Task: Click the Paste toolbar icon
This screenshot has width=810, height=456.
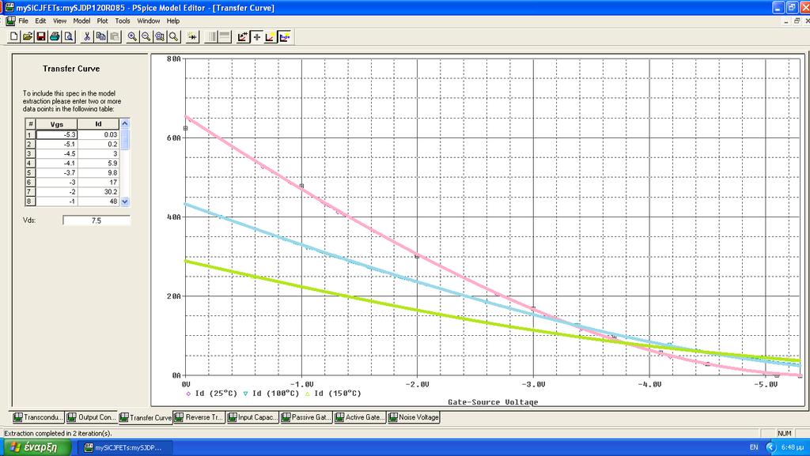Action: click(115, 36)
